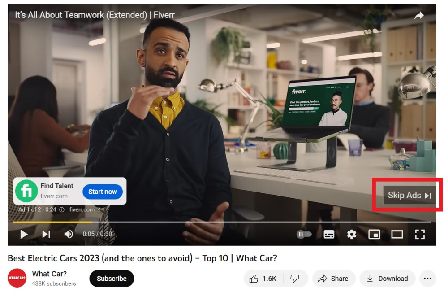The width and height of the screenshot is (444, 292).
Task: Click the video progress bar
Action: click(222, 222)
